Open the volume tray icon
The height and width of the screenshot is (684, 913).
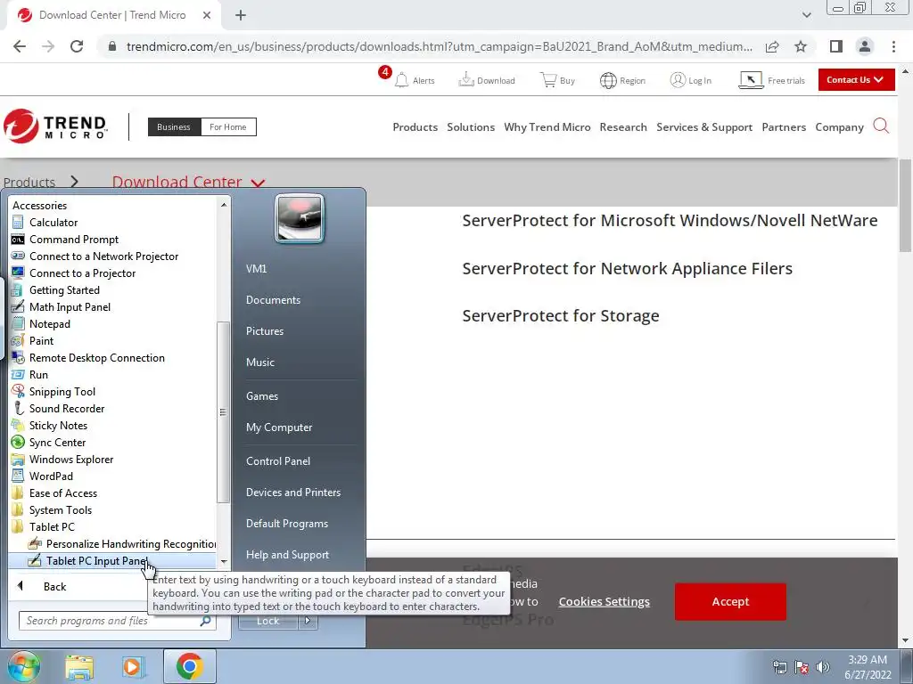point(822,667)
